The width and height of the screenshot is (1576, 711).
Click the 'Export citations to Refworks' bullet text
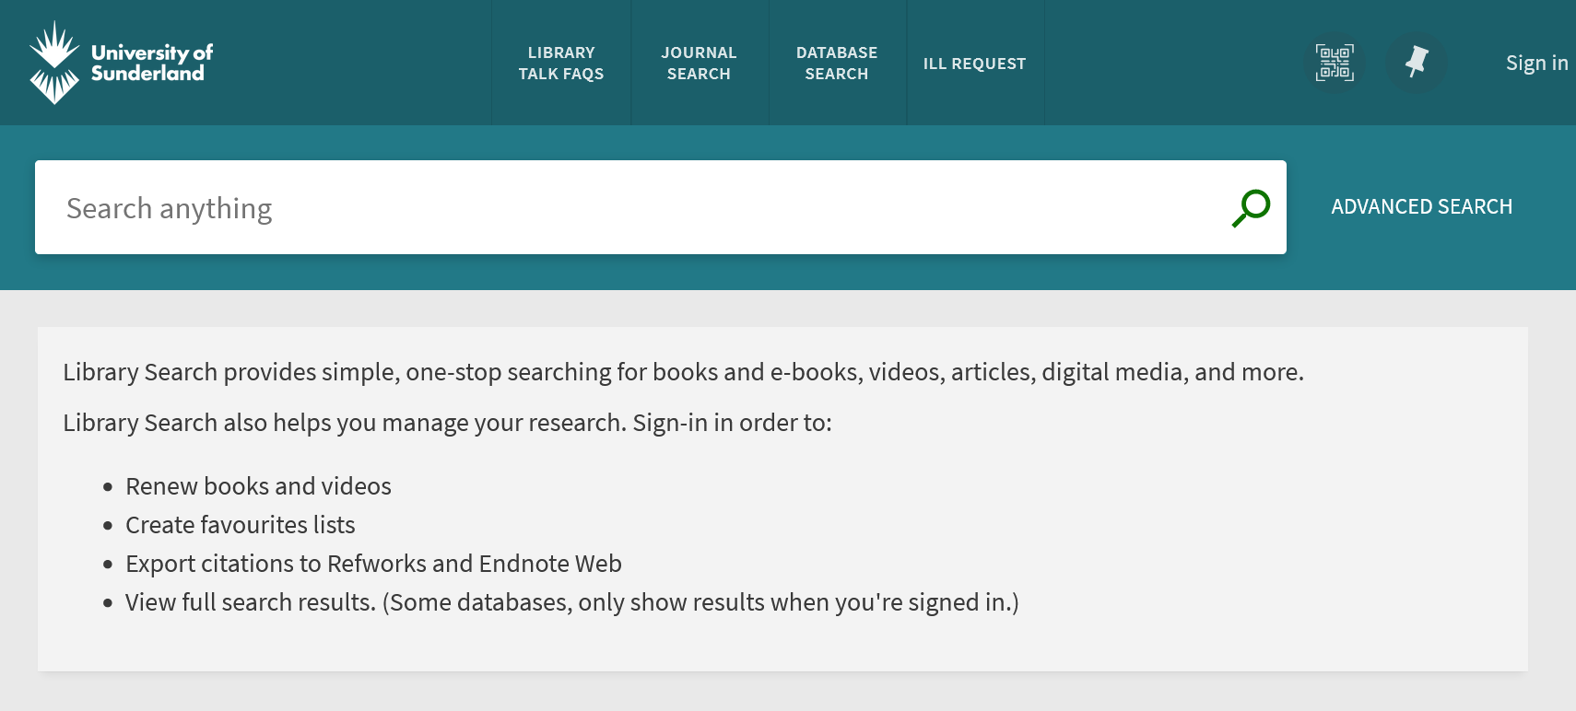pyautogui.click(x=373, y=564)
